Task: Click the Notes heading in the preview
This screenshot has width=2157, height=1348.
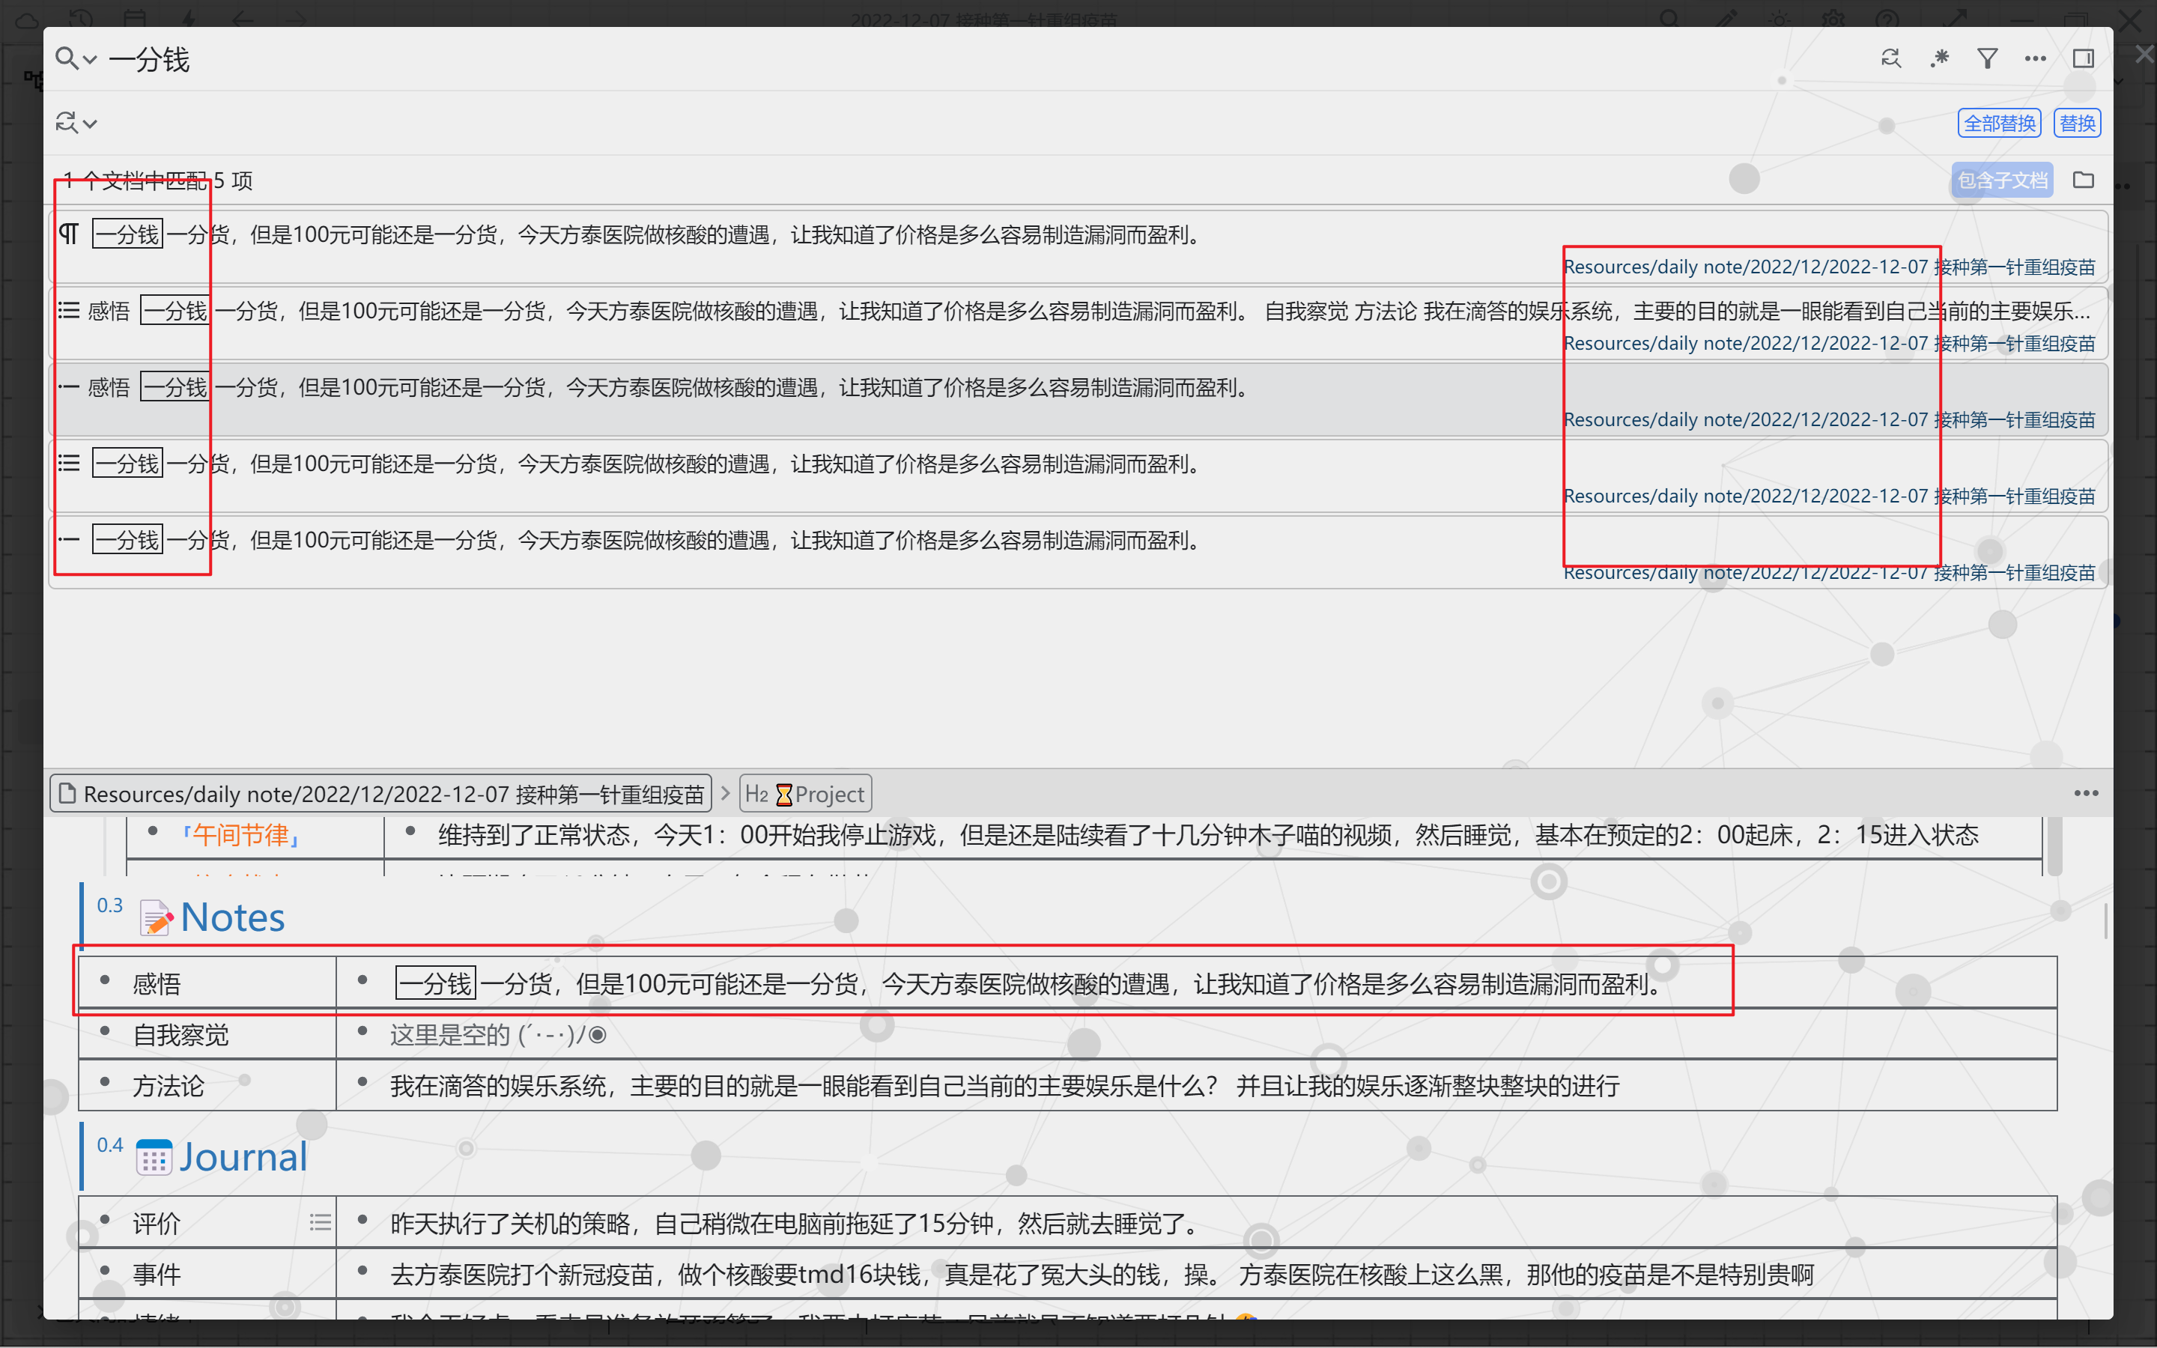Action: pos(233,917)
